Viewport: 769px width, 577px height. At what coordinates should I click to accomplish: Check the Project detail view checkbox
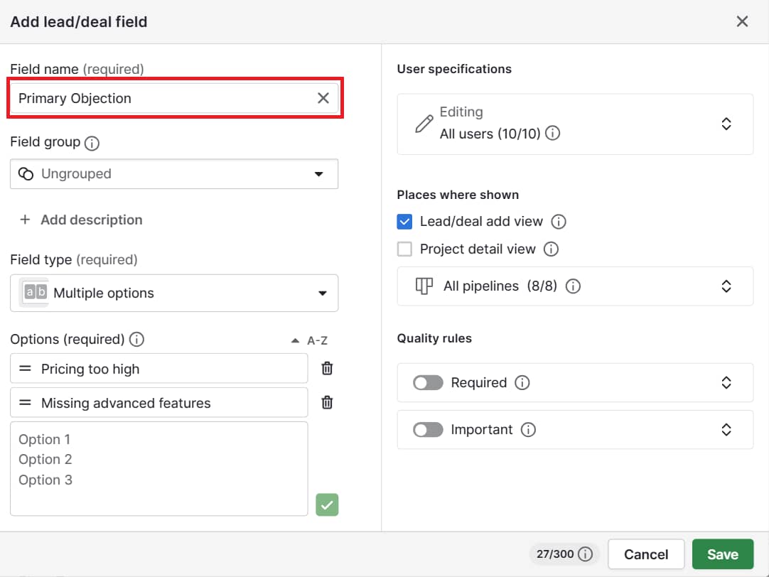405,249
